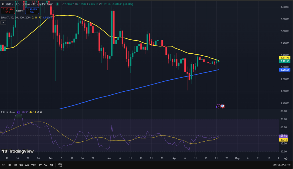This screenshot has width=293, height=169.
Task: Click the yellow SMA value 2.11177 in legend
Action: pyautogui.click(x=37, y=17)
